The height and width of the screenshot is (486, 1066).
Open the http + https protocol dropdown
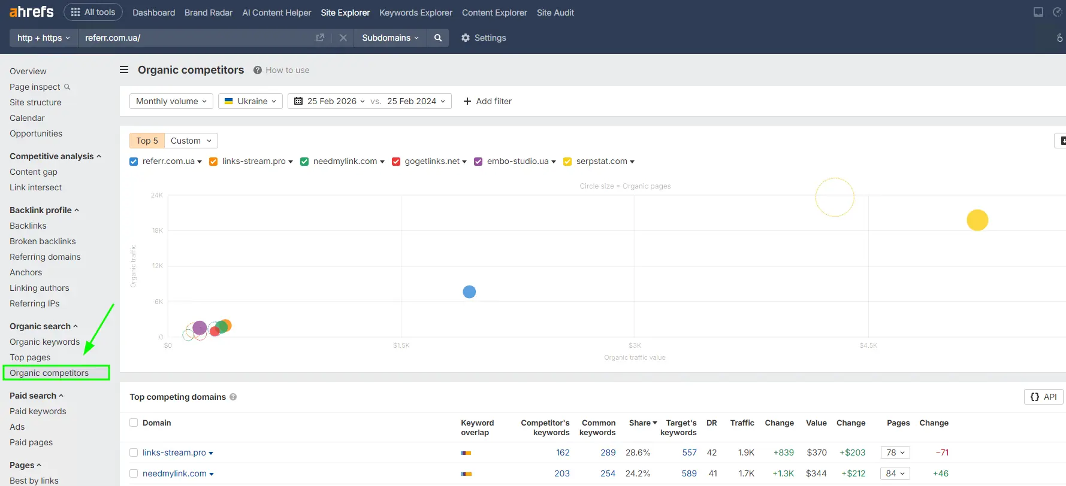(44, 38)
